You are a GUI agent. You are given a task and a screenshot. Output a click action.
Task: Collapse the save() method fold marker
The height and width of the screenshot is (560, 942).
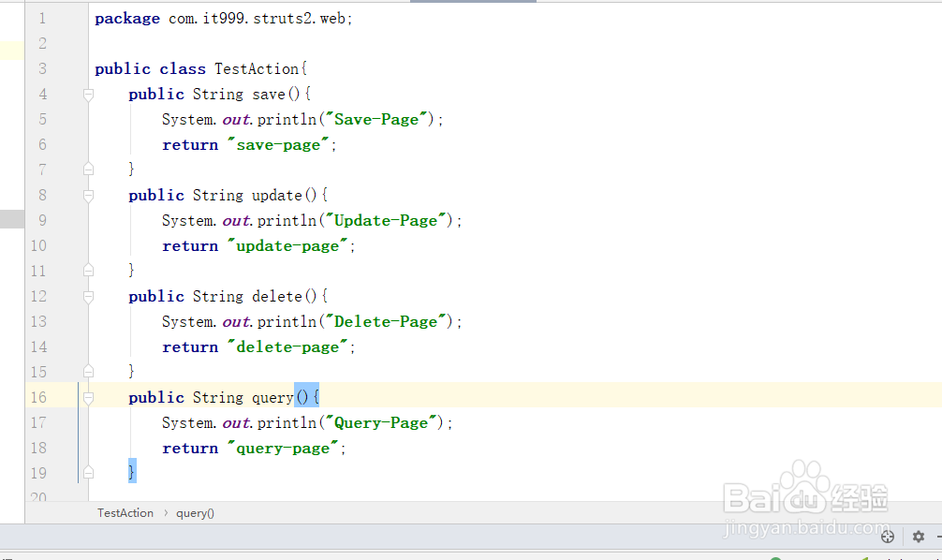click(88, 95)
